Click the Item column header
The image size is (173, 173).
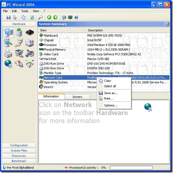click(62, 30)
